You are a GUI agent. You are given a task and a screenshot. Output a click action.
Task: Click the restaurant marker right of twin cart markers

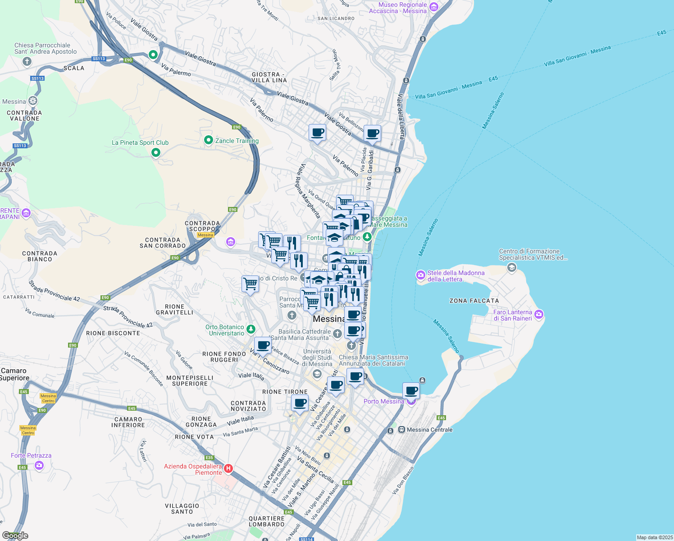tap(292, 243)
